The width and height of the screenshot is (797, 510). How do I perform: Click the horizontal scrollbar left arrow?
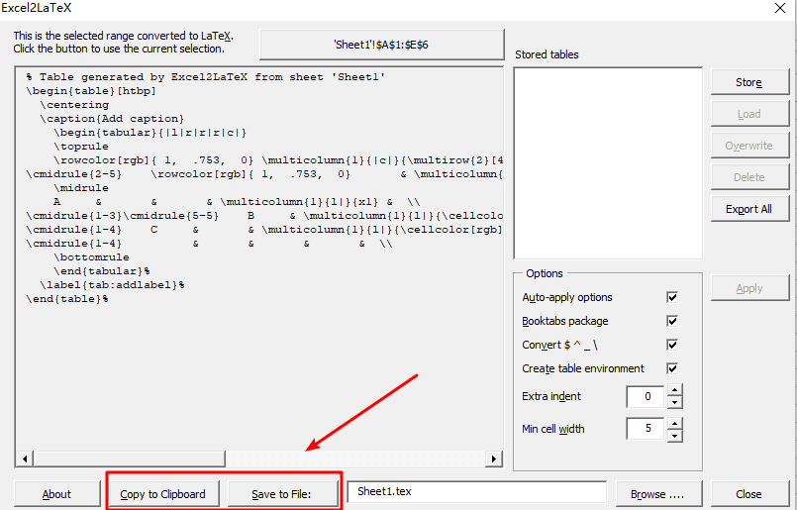tap(25, 459)
